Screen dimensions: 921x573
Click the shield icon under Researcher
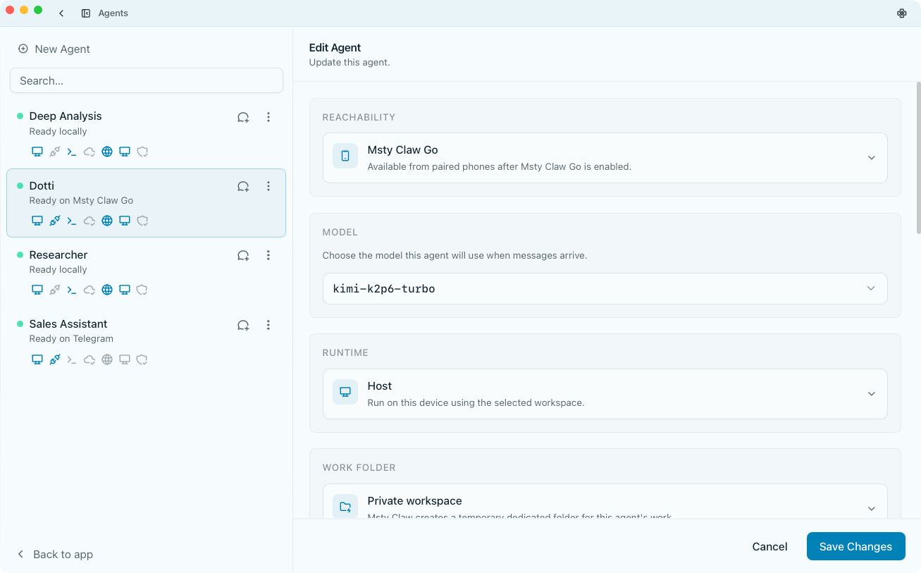(142, 290)
